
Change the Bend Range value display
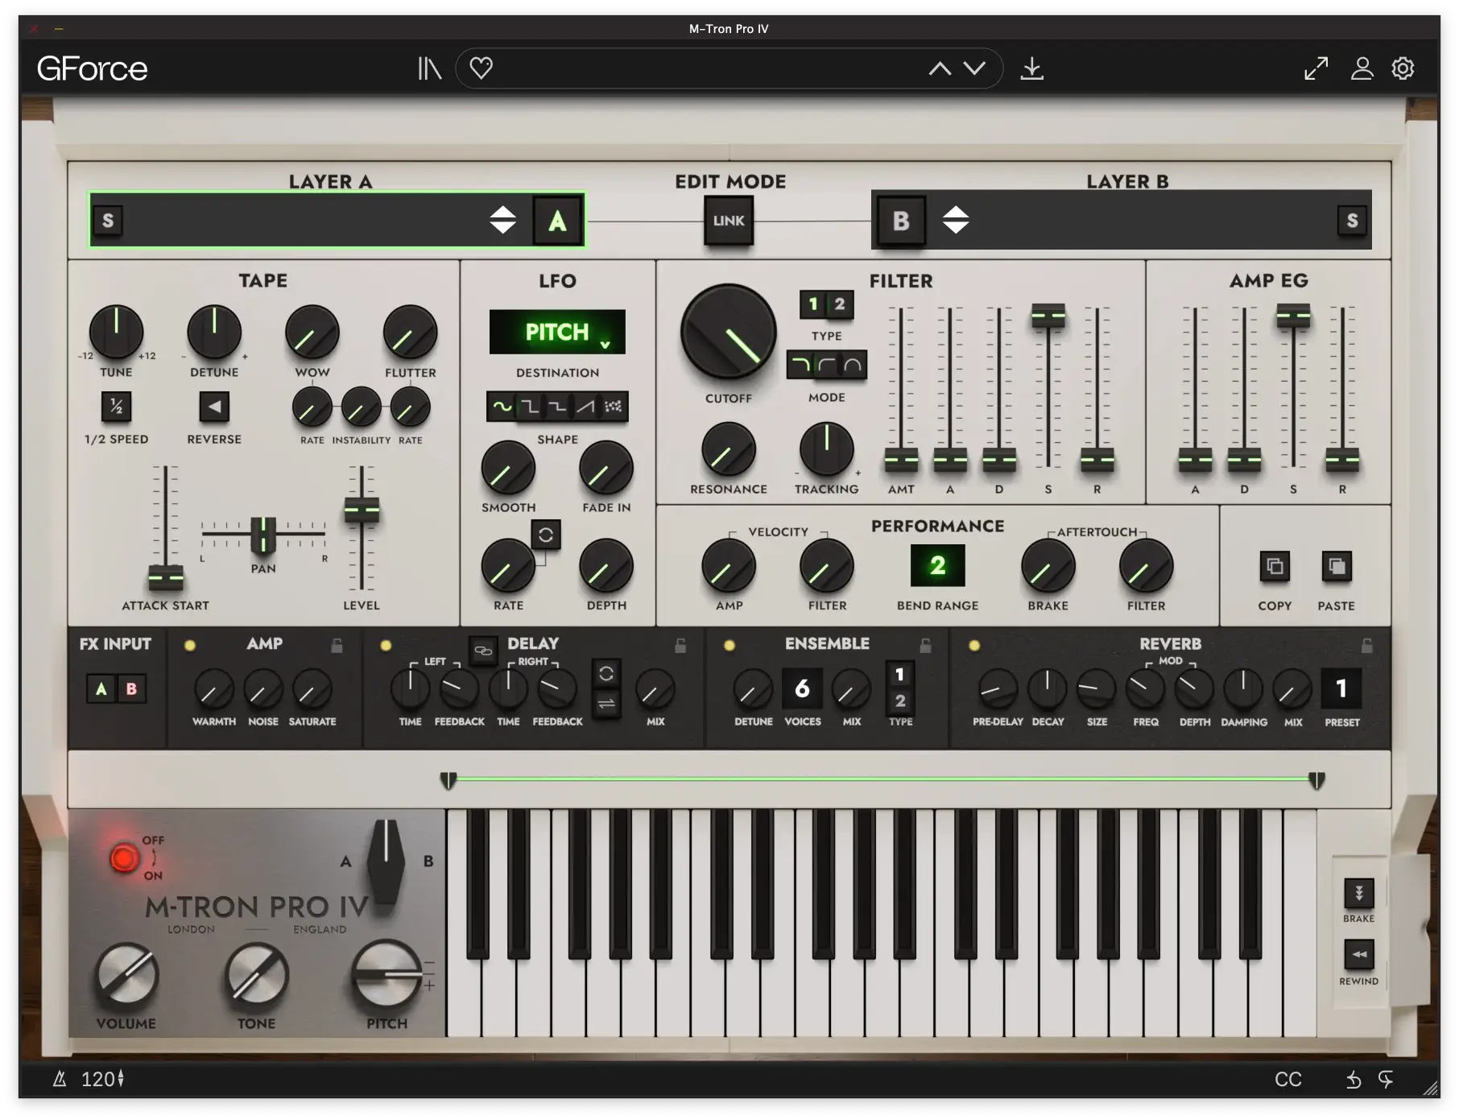point(937,565)
